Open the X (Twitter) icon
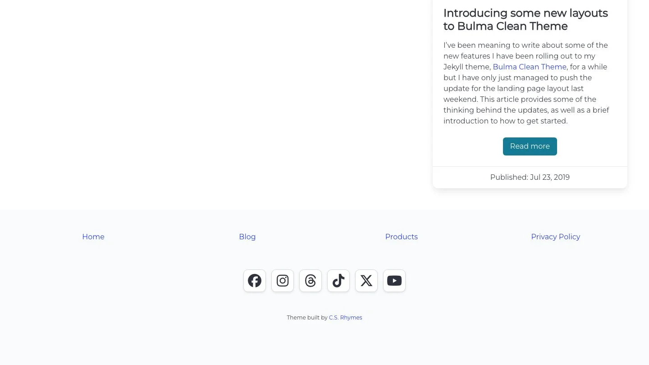This screenshot has width=649, height=365. click(366, 281)
